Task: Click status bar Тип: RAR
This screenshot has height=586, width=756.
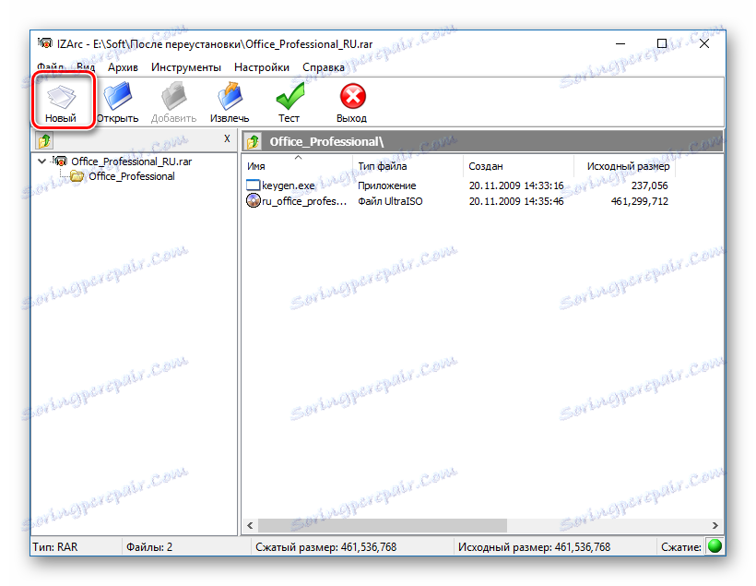Action: (x=54, y=547)
